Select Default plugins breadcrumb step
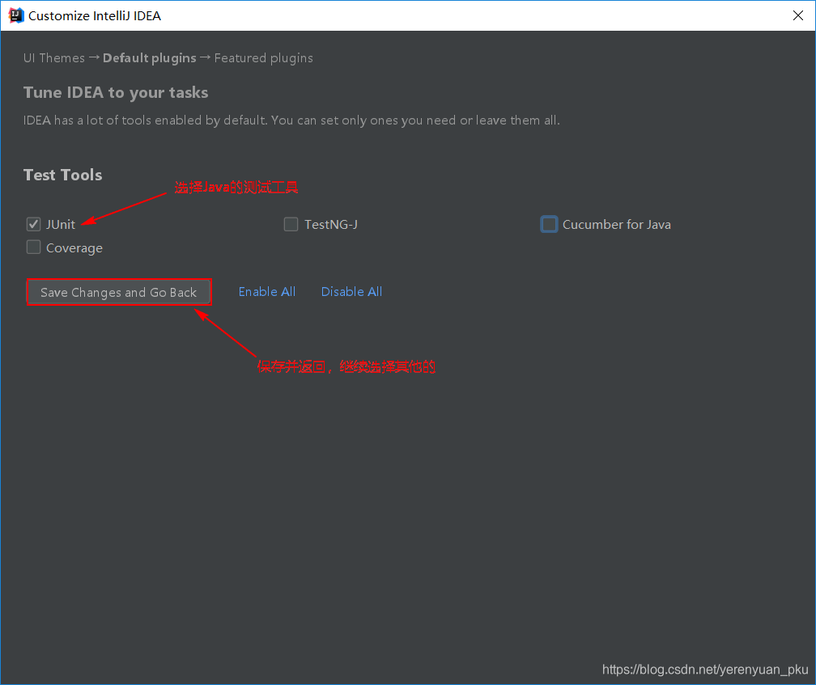Screen dimensions: 816x685 coord(149,57)
